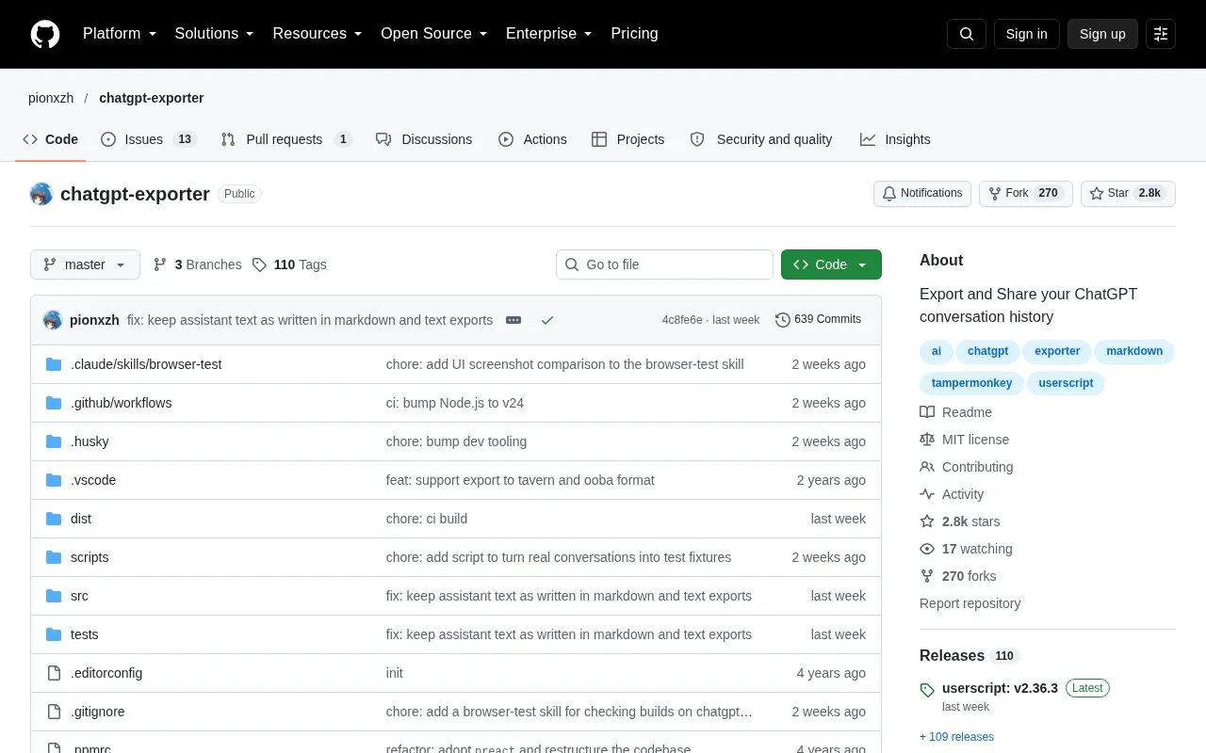Open the 110 Tags link

289,264
